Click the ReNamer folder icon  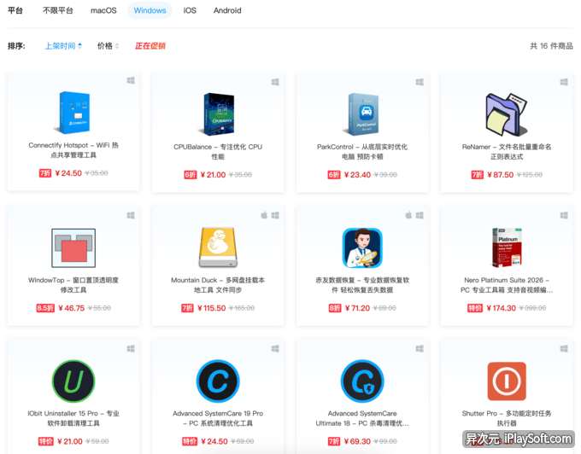coord(507,113)
